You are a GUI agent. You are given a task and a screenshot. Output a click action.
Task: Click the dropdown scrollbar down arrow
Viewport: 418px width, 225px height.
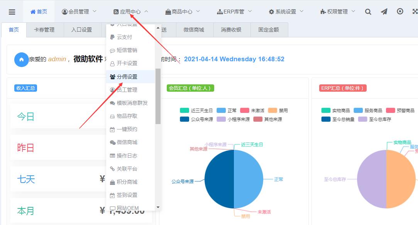[158, 207]
